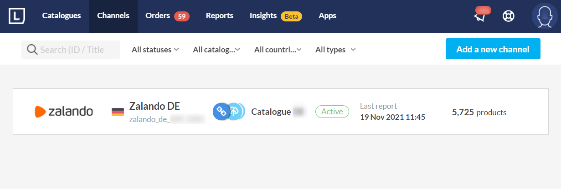
Task: Click the German flag icon
Action: coord(118,112)
